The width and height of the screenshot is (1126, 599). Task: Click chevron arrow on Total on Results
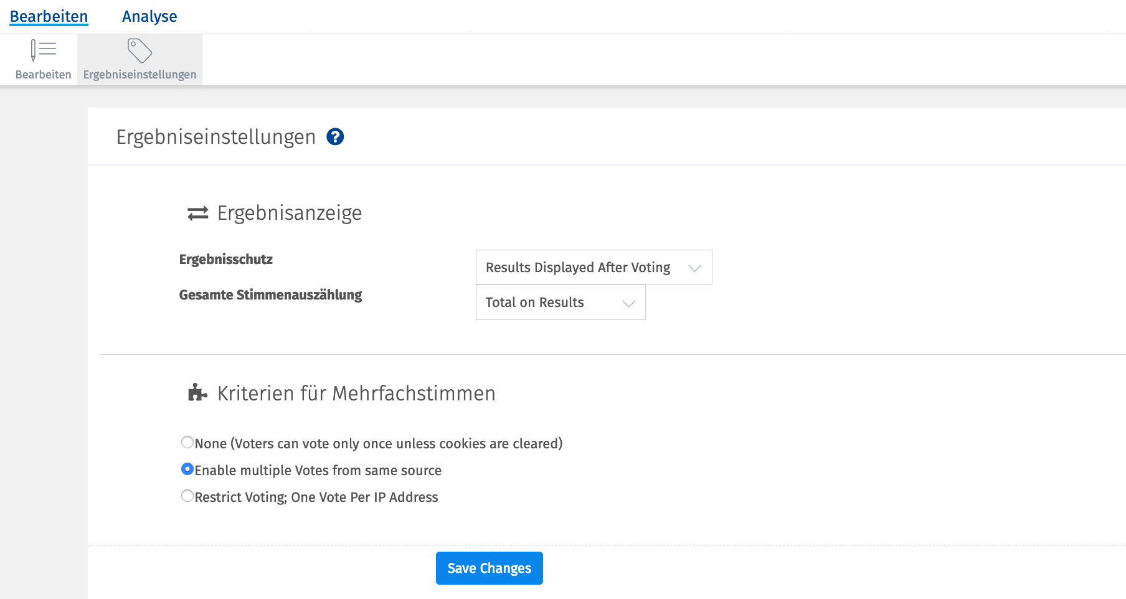tap(628, 303)
